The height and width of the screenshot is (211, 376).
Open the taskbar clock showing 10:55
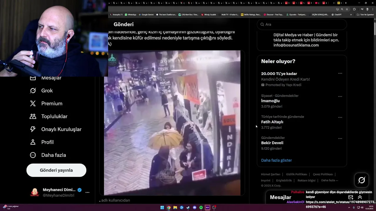tap(369, 207)
